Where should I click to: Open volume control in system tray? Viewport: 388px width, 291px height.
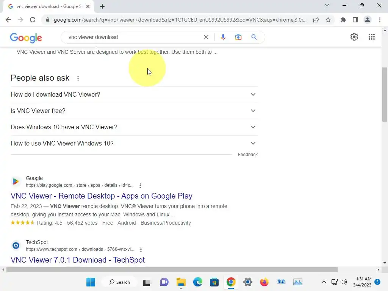(x=343, y=282)
